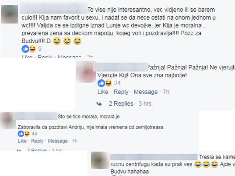Open avatar of the first commenter
Screen dimensions: 235x176
tap(10, 14)
